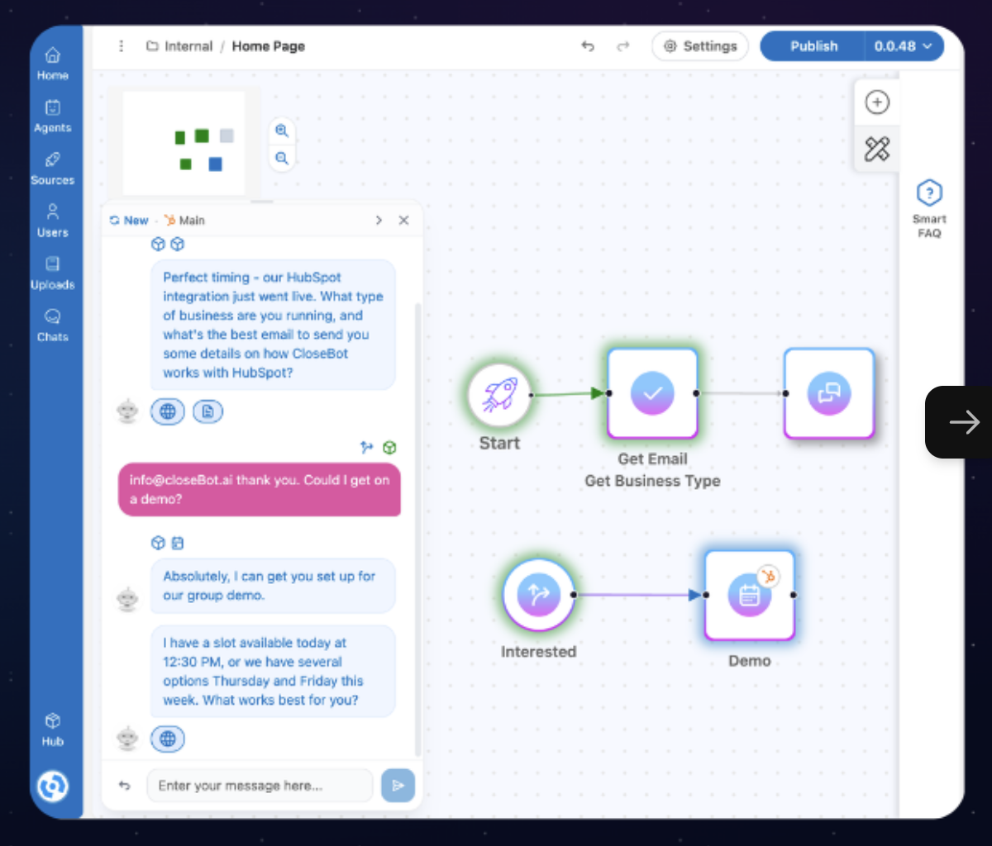This screenshot has width=992, height=846.
Task: Open the Internal folder breadcrumb
Action: point(179,46)
